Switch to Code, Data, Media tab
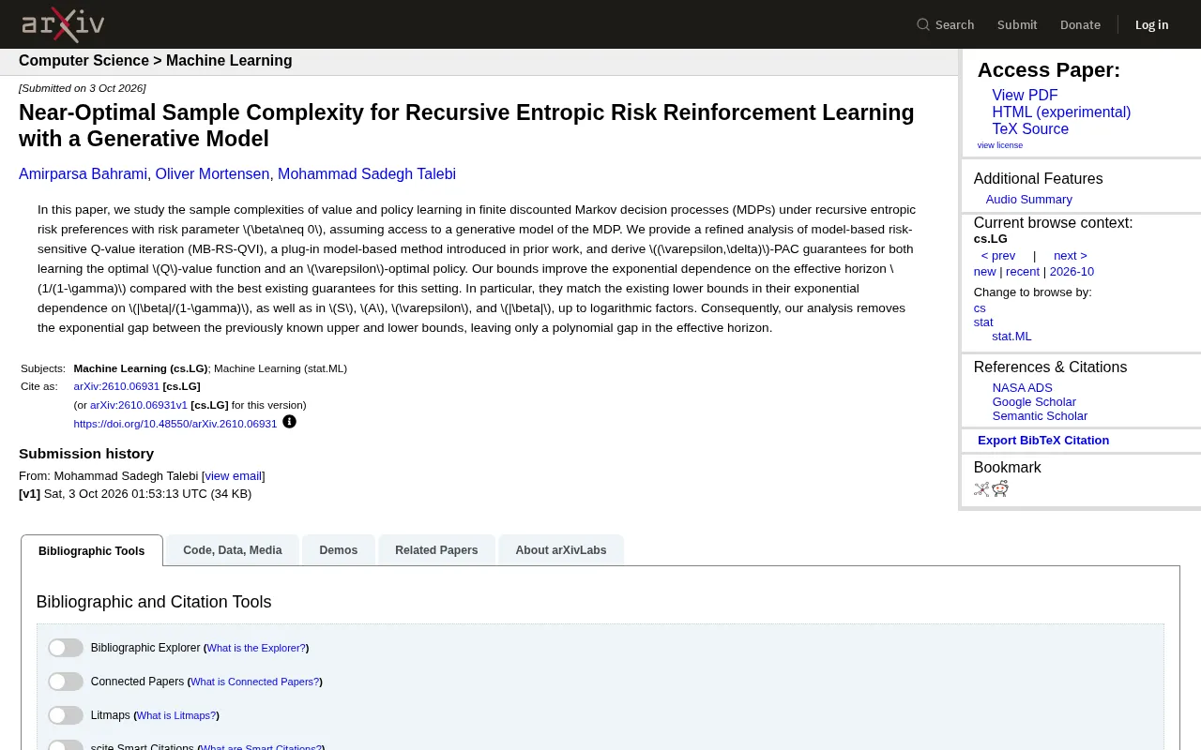Screen dimensions: 1201x750 [233, 550]
